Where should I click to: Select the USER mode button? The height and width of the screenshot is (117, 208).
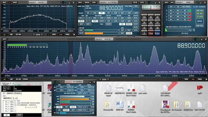pos(136,13)
